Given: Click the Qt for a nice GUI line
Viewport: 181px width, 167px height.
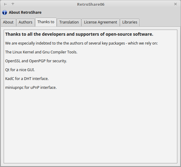Looking at the screenshot, I should (x=20, y=70).
